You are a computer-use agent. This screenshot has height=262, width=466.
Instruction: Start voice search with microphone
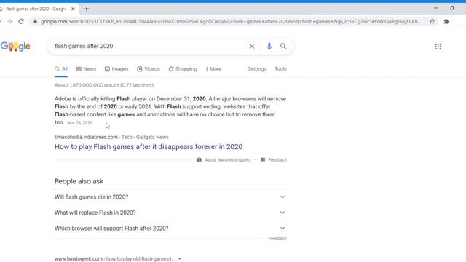269,46
